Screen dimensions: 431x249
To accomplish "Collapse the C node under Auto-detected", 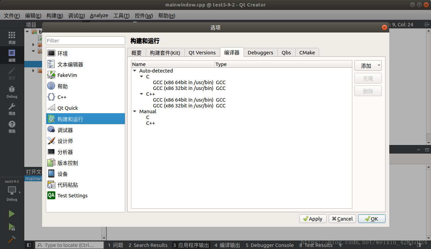I will pos(142,77).
